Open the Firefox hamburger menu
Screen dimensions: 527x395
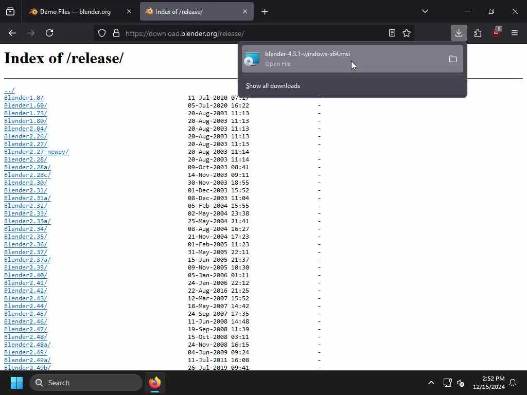(x=515, y=33)
